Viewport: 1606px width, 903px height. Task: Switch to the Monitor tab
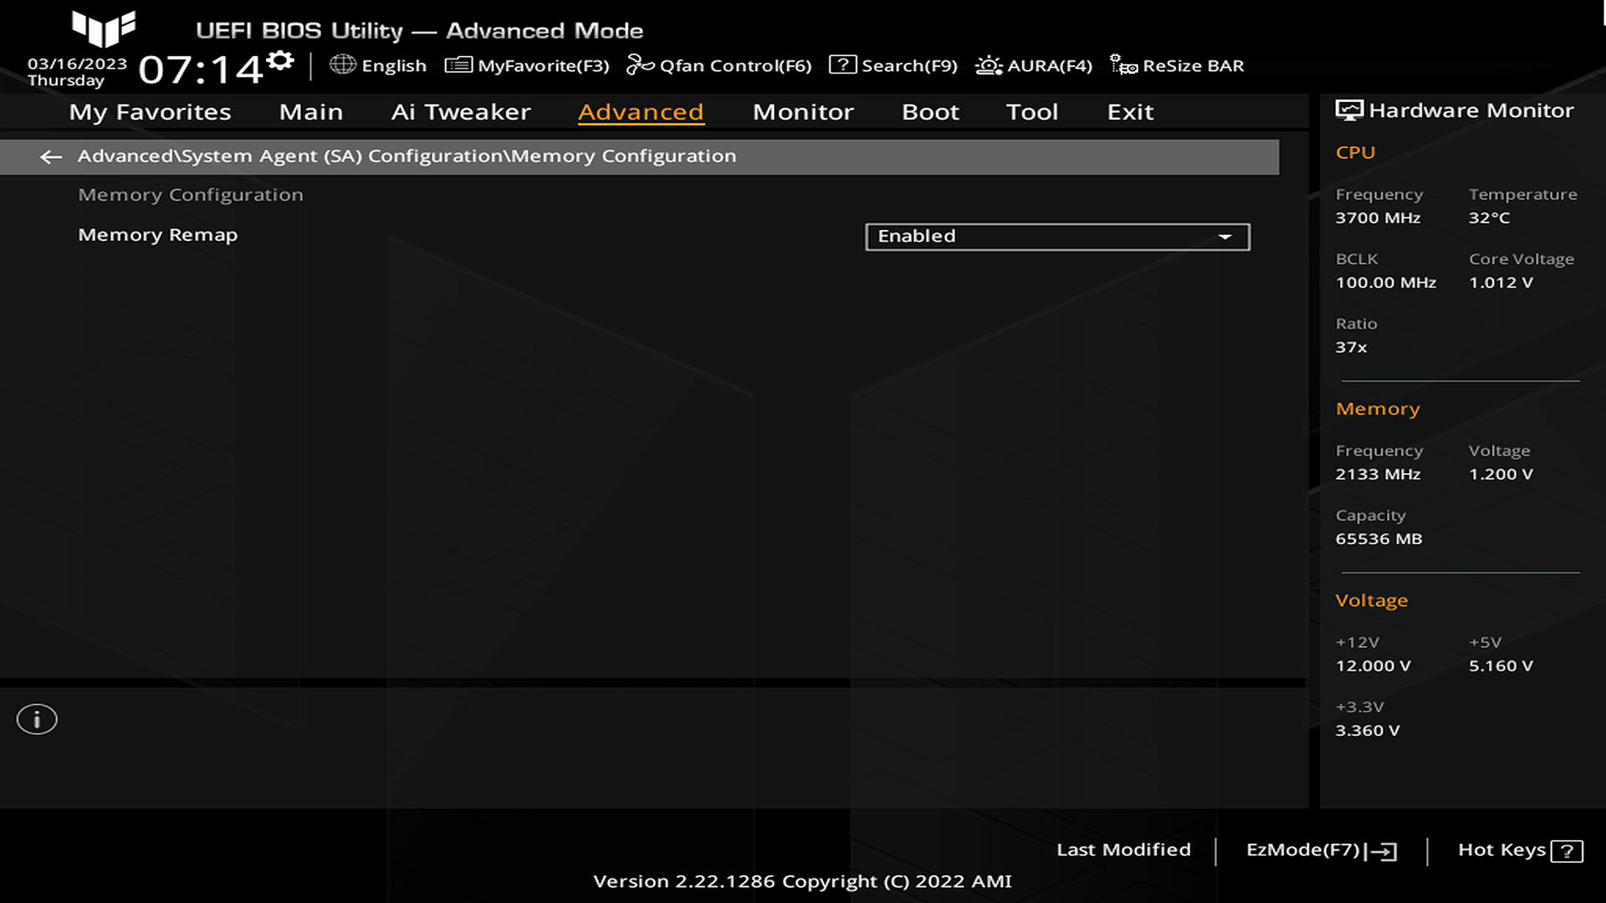point(803,112)
